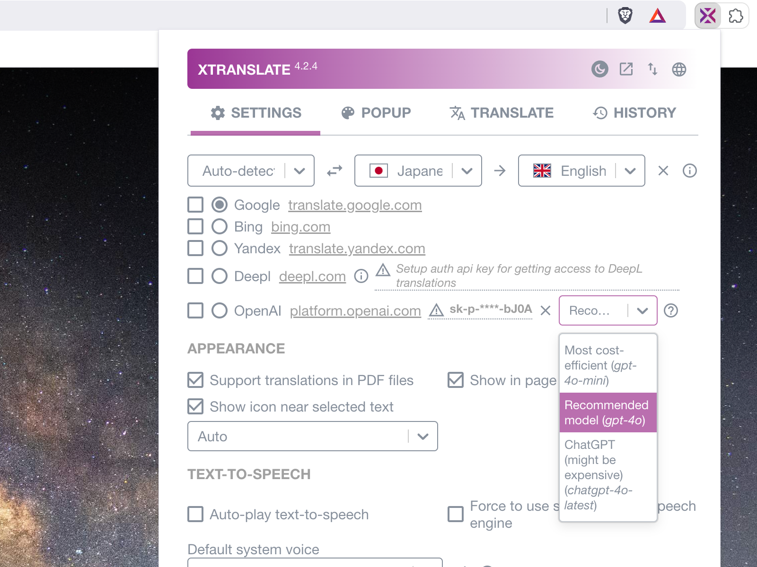Click the XTranslate extension toolbar icon
757x567 pixels.
[x=708, y=16]
